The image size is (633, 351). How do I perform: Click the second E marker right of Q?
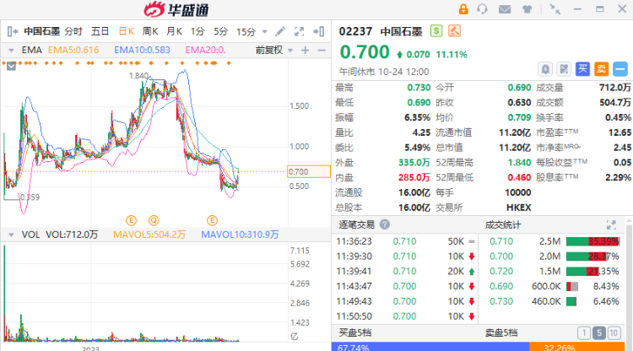pos(213,220)
